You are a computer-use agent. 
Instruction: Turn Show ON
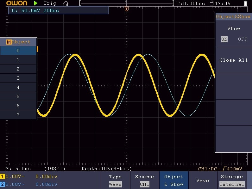(224, 39)
